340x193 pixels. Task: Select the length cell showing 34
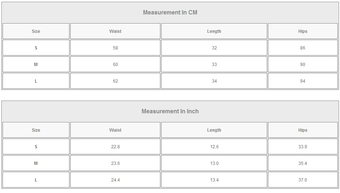(214, 81)
